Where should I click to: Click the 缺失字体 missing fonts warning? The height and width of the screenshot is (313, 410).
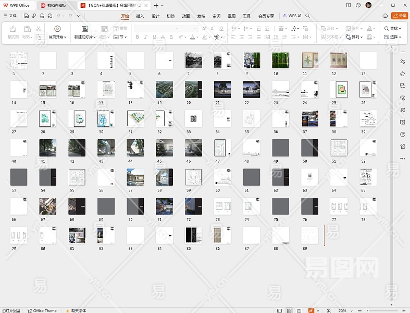click(x=76, y=310)
